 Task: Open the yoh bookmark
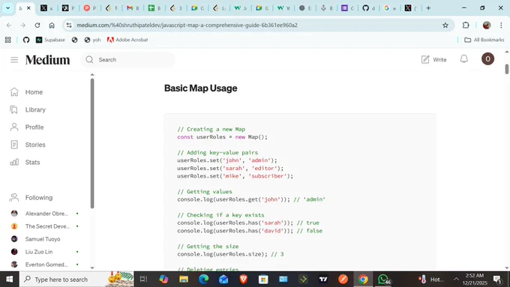92,40
